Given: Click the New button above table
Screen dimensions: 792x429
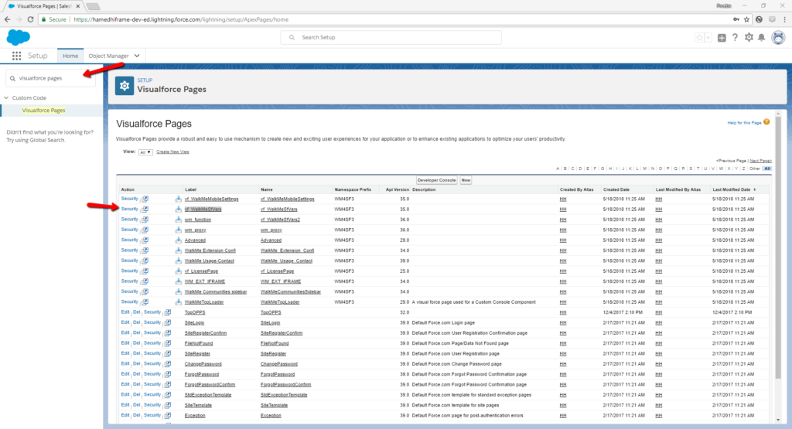Looking at the screenshot, I should click(x=466, y=179).
